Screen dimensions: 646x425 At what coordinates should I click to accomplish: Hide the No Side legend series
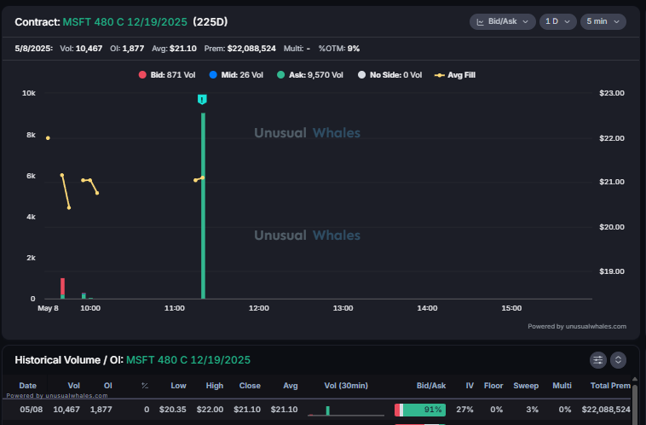(389, 75)
